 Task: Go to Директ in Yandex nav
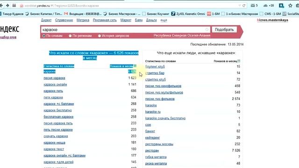(46, 20)
